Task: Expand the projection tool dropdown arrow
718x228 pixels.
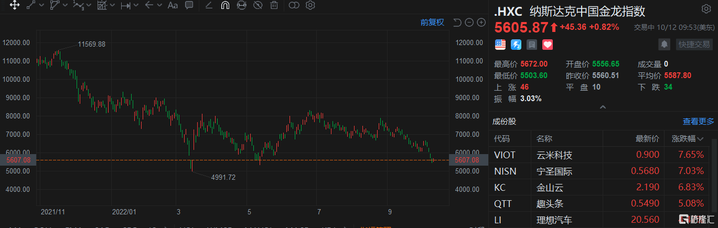Action: [x=112, y=6]
